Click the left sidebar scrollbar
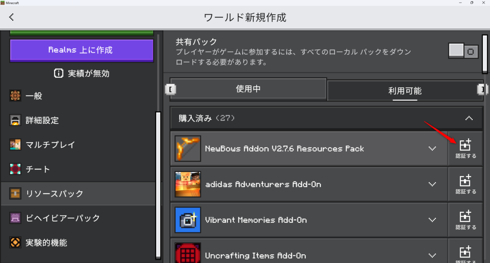490x263 pixels. pyautogui.click(x=158, y=185)
